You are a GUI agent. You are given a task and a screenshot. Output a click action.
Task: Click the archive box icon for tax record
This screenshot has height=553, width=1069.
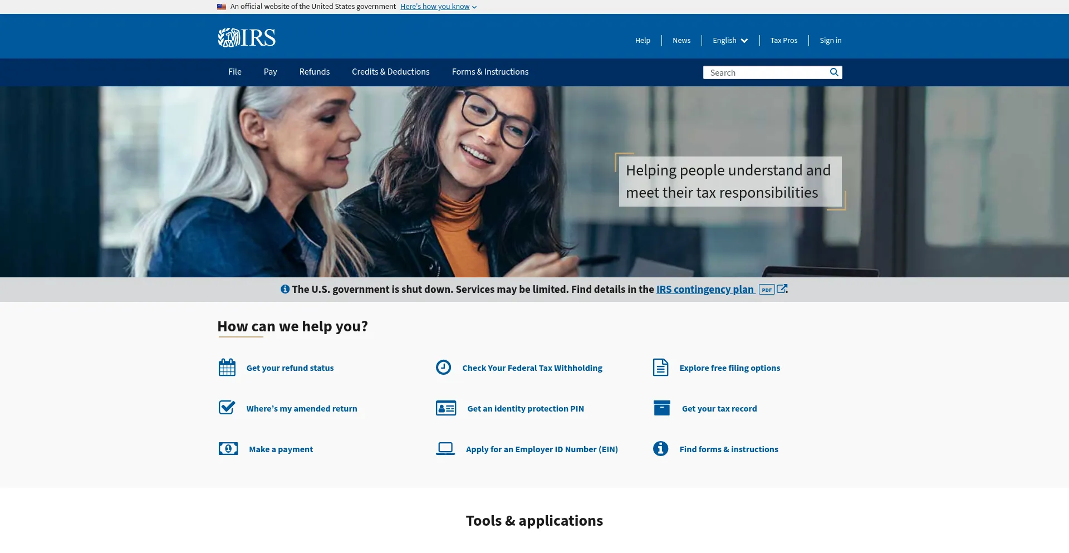click(661, 408)
